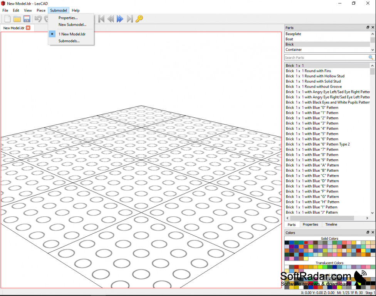Viewport: 376px width, 296px height.
Task: Close the New Model.ldr tab
Action: tap(28, 28)
